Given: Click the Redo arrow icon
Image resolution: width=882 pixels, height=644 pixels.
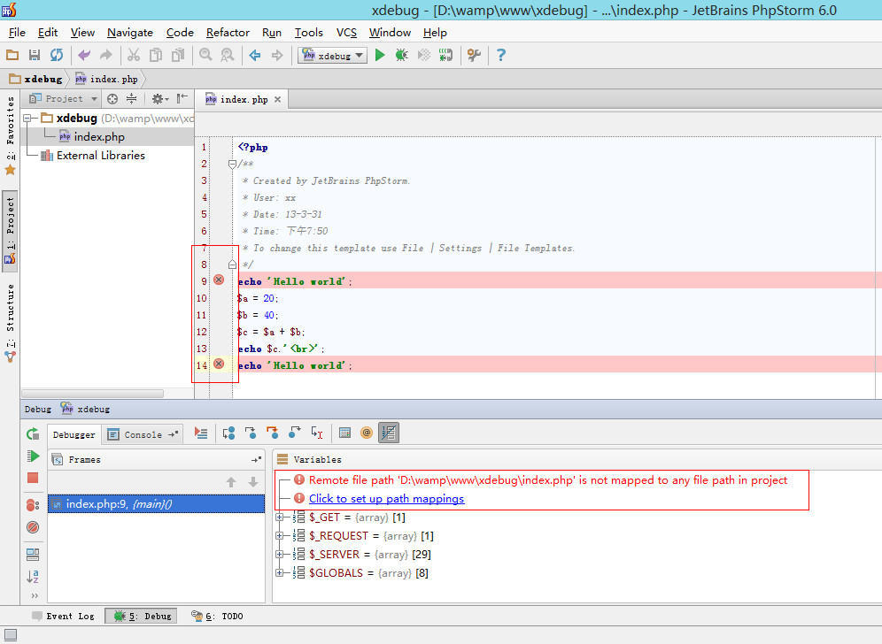Looking at the screenshot, I should coord(105,55).
